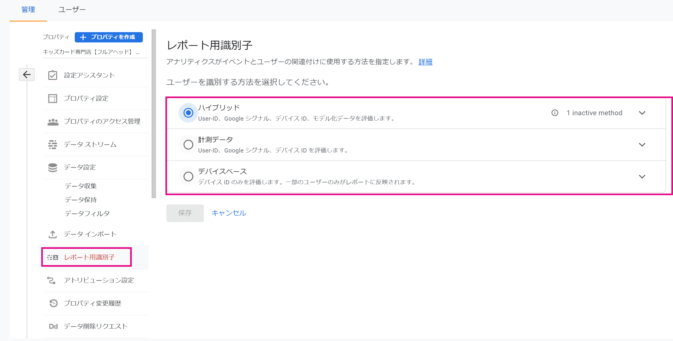Open アトリビューション設定 menu item

click(99, 280)
